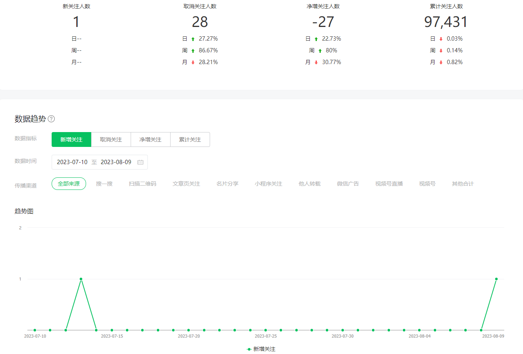
Task: Click the help icon beside 数据趋势
Action: pyautogui.click(x=51, y=119)
